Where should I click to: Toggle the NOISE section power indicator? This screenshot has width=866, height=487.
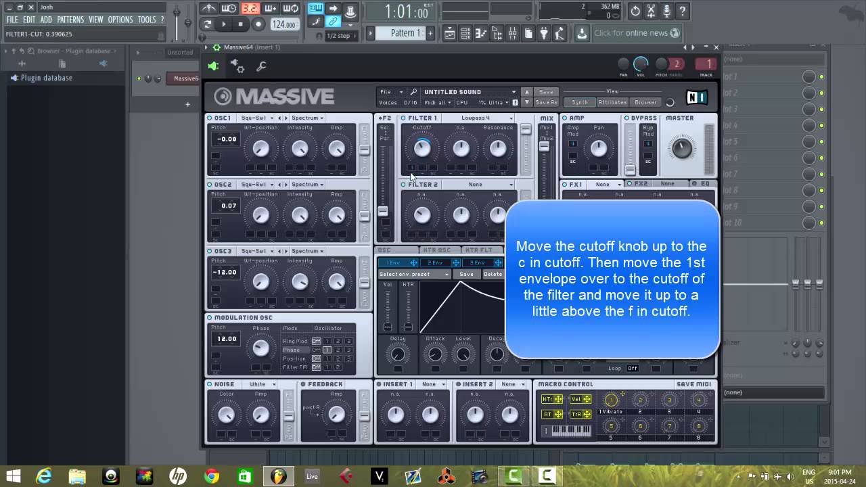tap(210, 384)
